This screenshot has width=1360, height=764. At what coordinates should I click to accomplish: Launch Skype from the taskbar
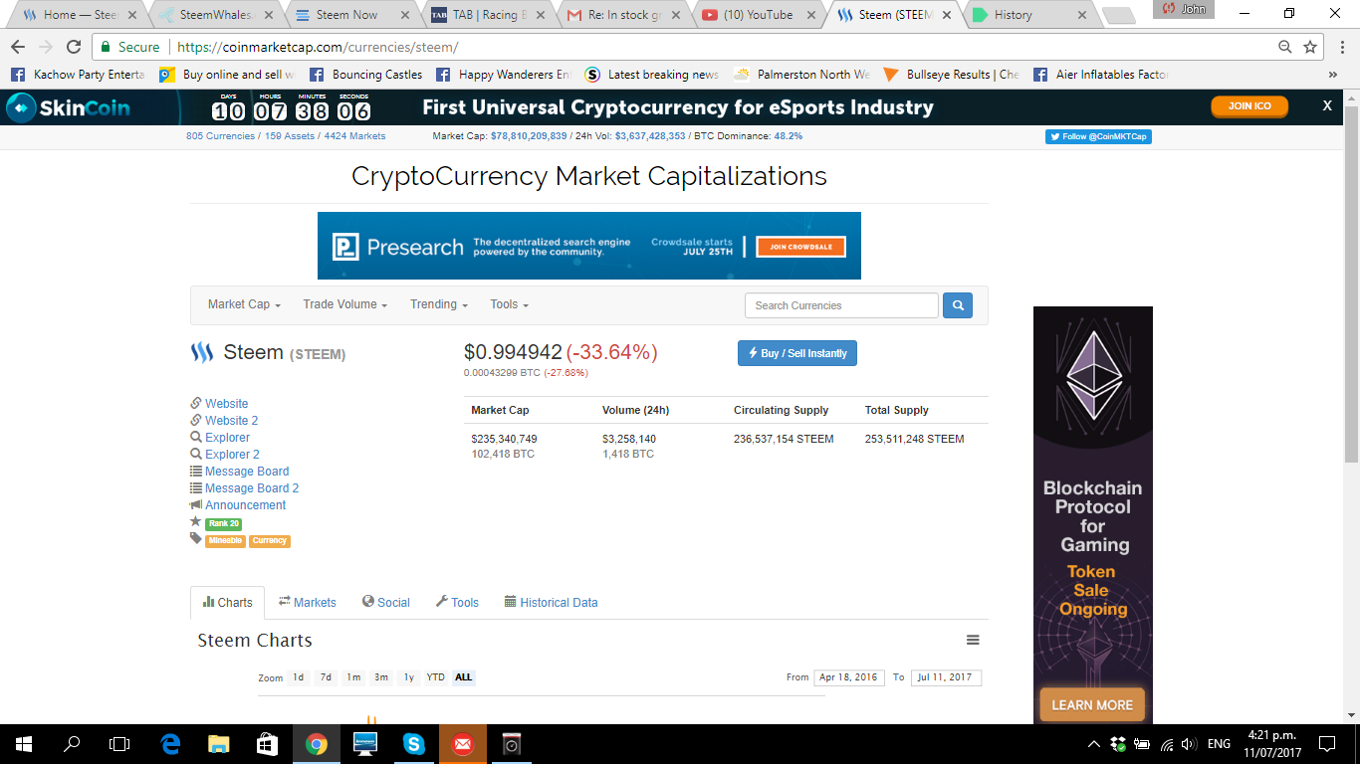(414, 743)
